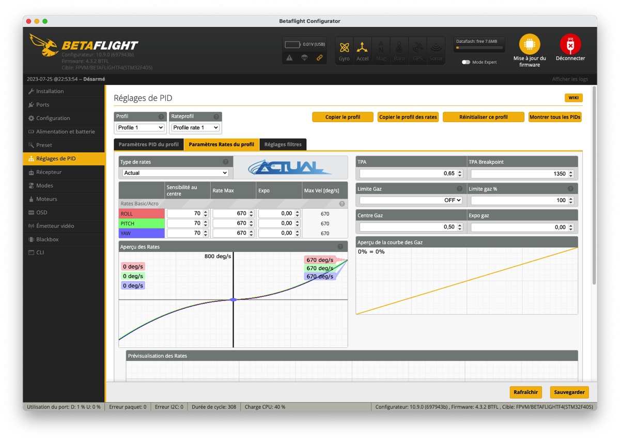Open the Ports sidebar section
Viewport: 620px width, 441px height.
(x=64, y=105)
